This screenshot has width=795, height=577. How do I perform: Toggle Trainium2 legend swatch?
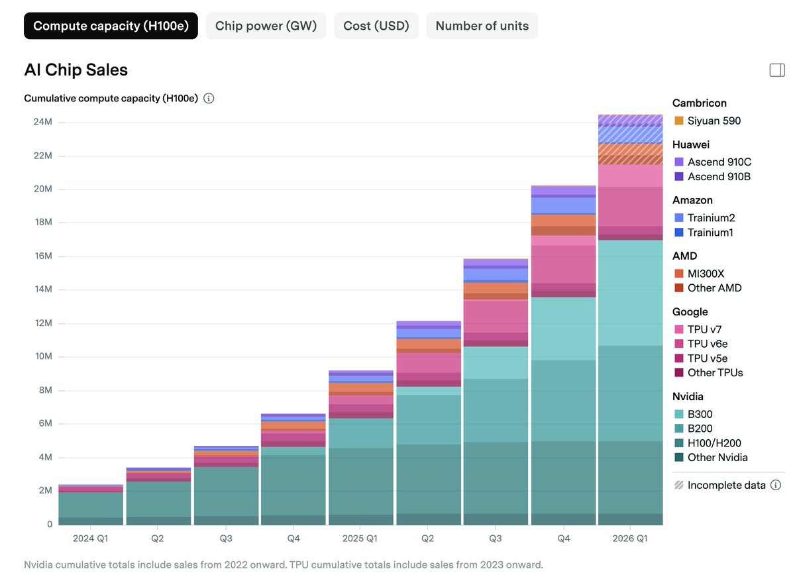(x=678, y=217)
